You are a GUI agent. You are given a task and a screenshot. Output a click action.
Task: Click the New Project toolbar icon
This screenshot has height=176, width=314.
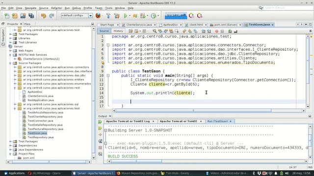click(x=15, y=16)
